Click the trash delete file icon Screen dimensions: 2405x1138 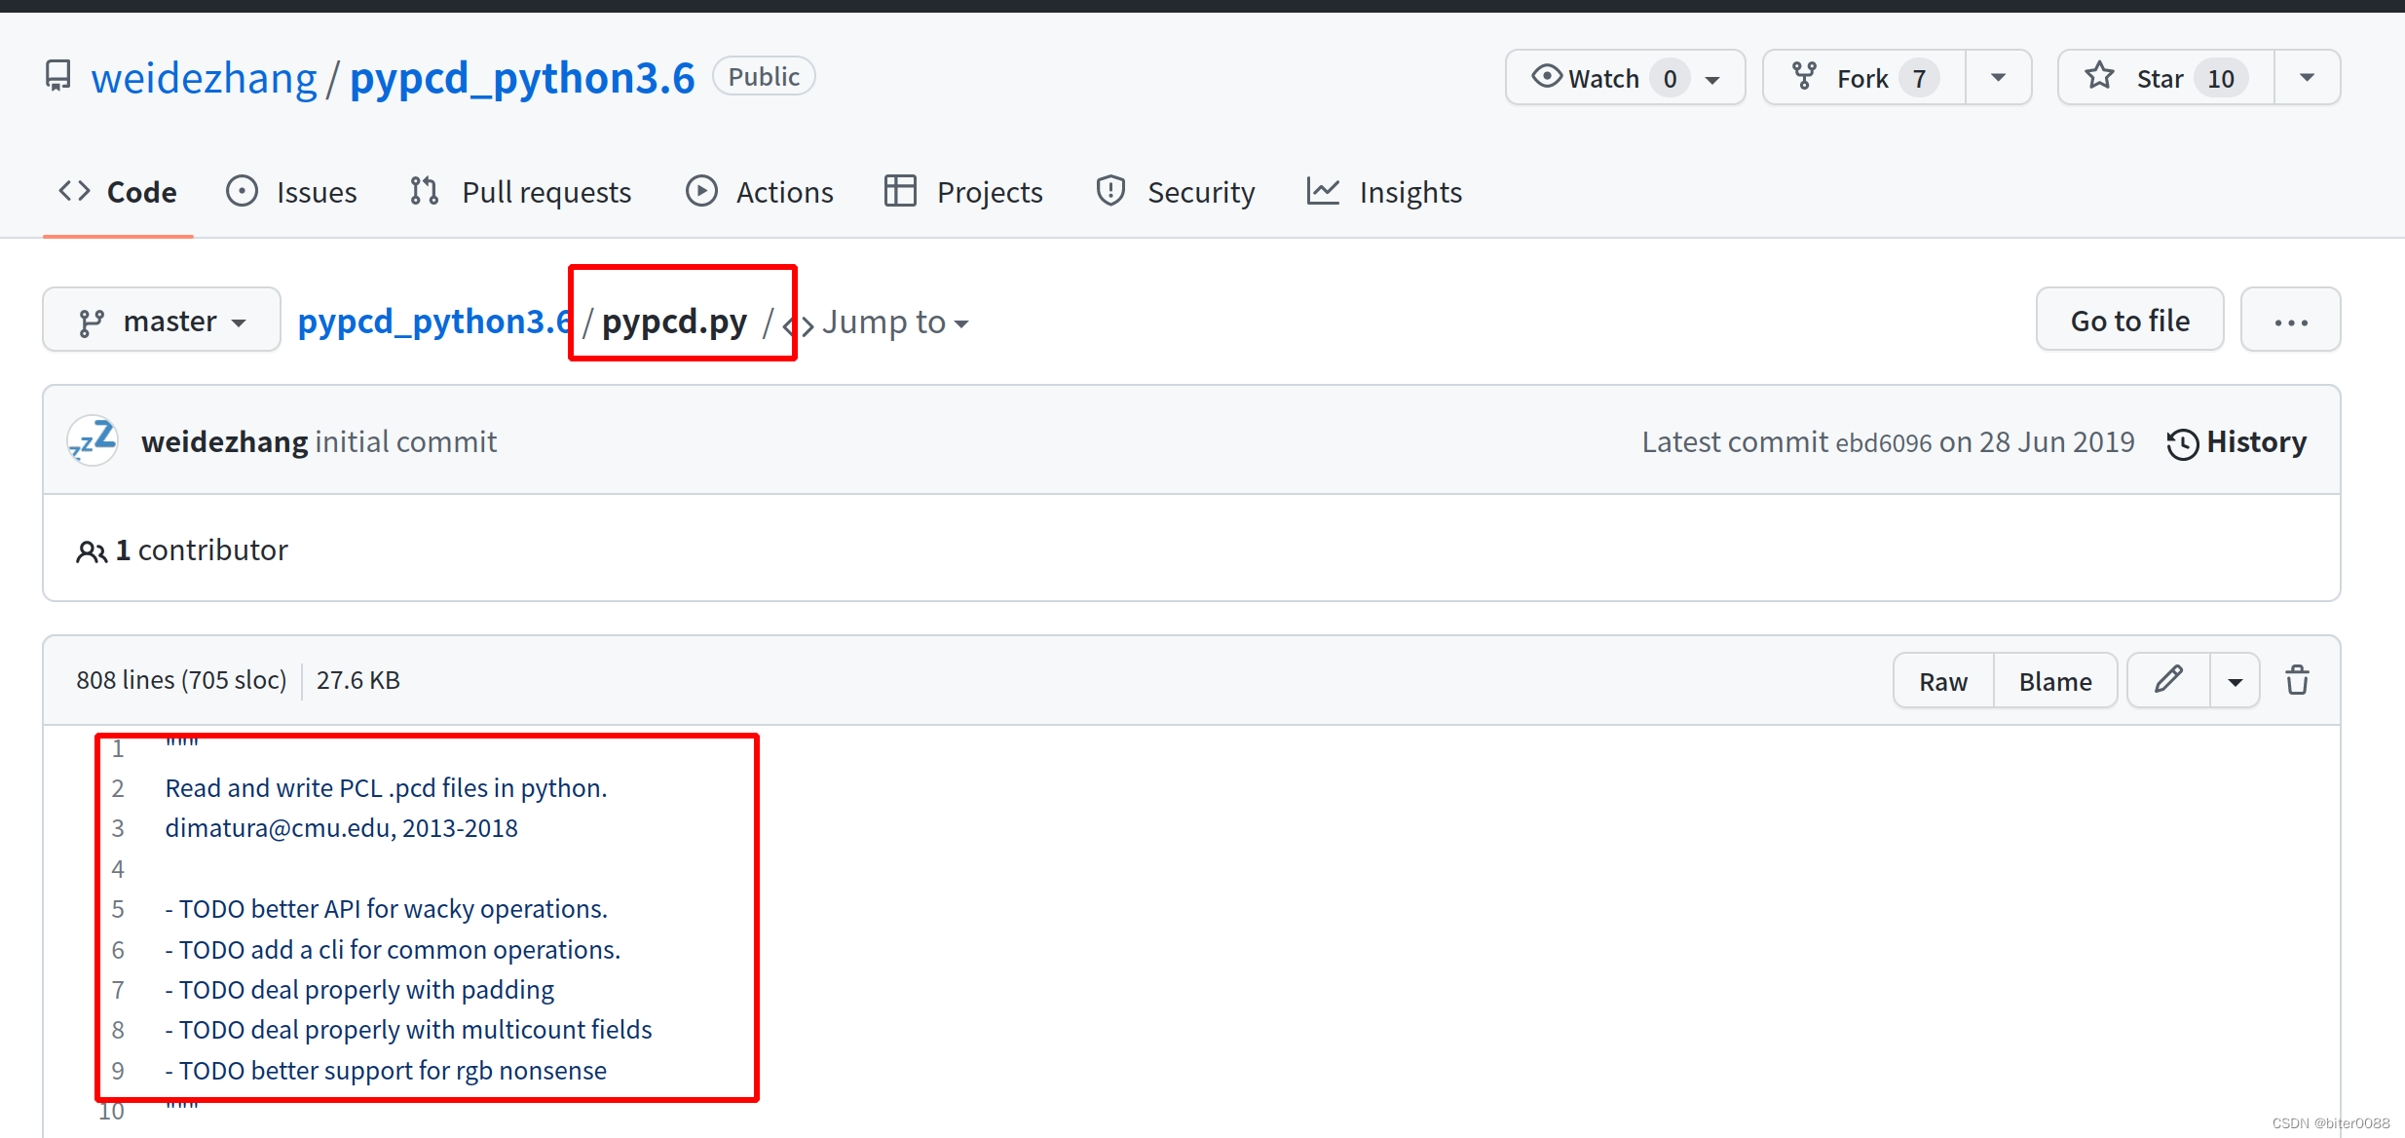click(2297, 680)
